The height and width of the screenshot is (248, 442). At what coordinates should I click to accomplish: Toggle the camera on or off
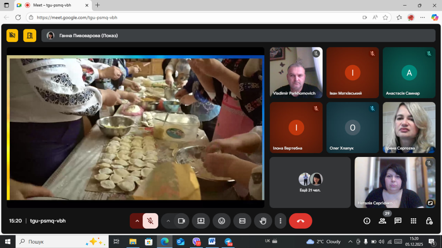181,221
